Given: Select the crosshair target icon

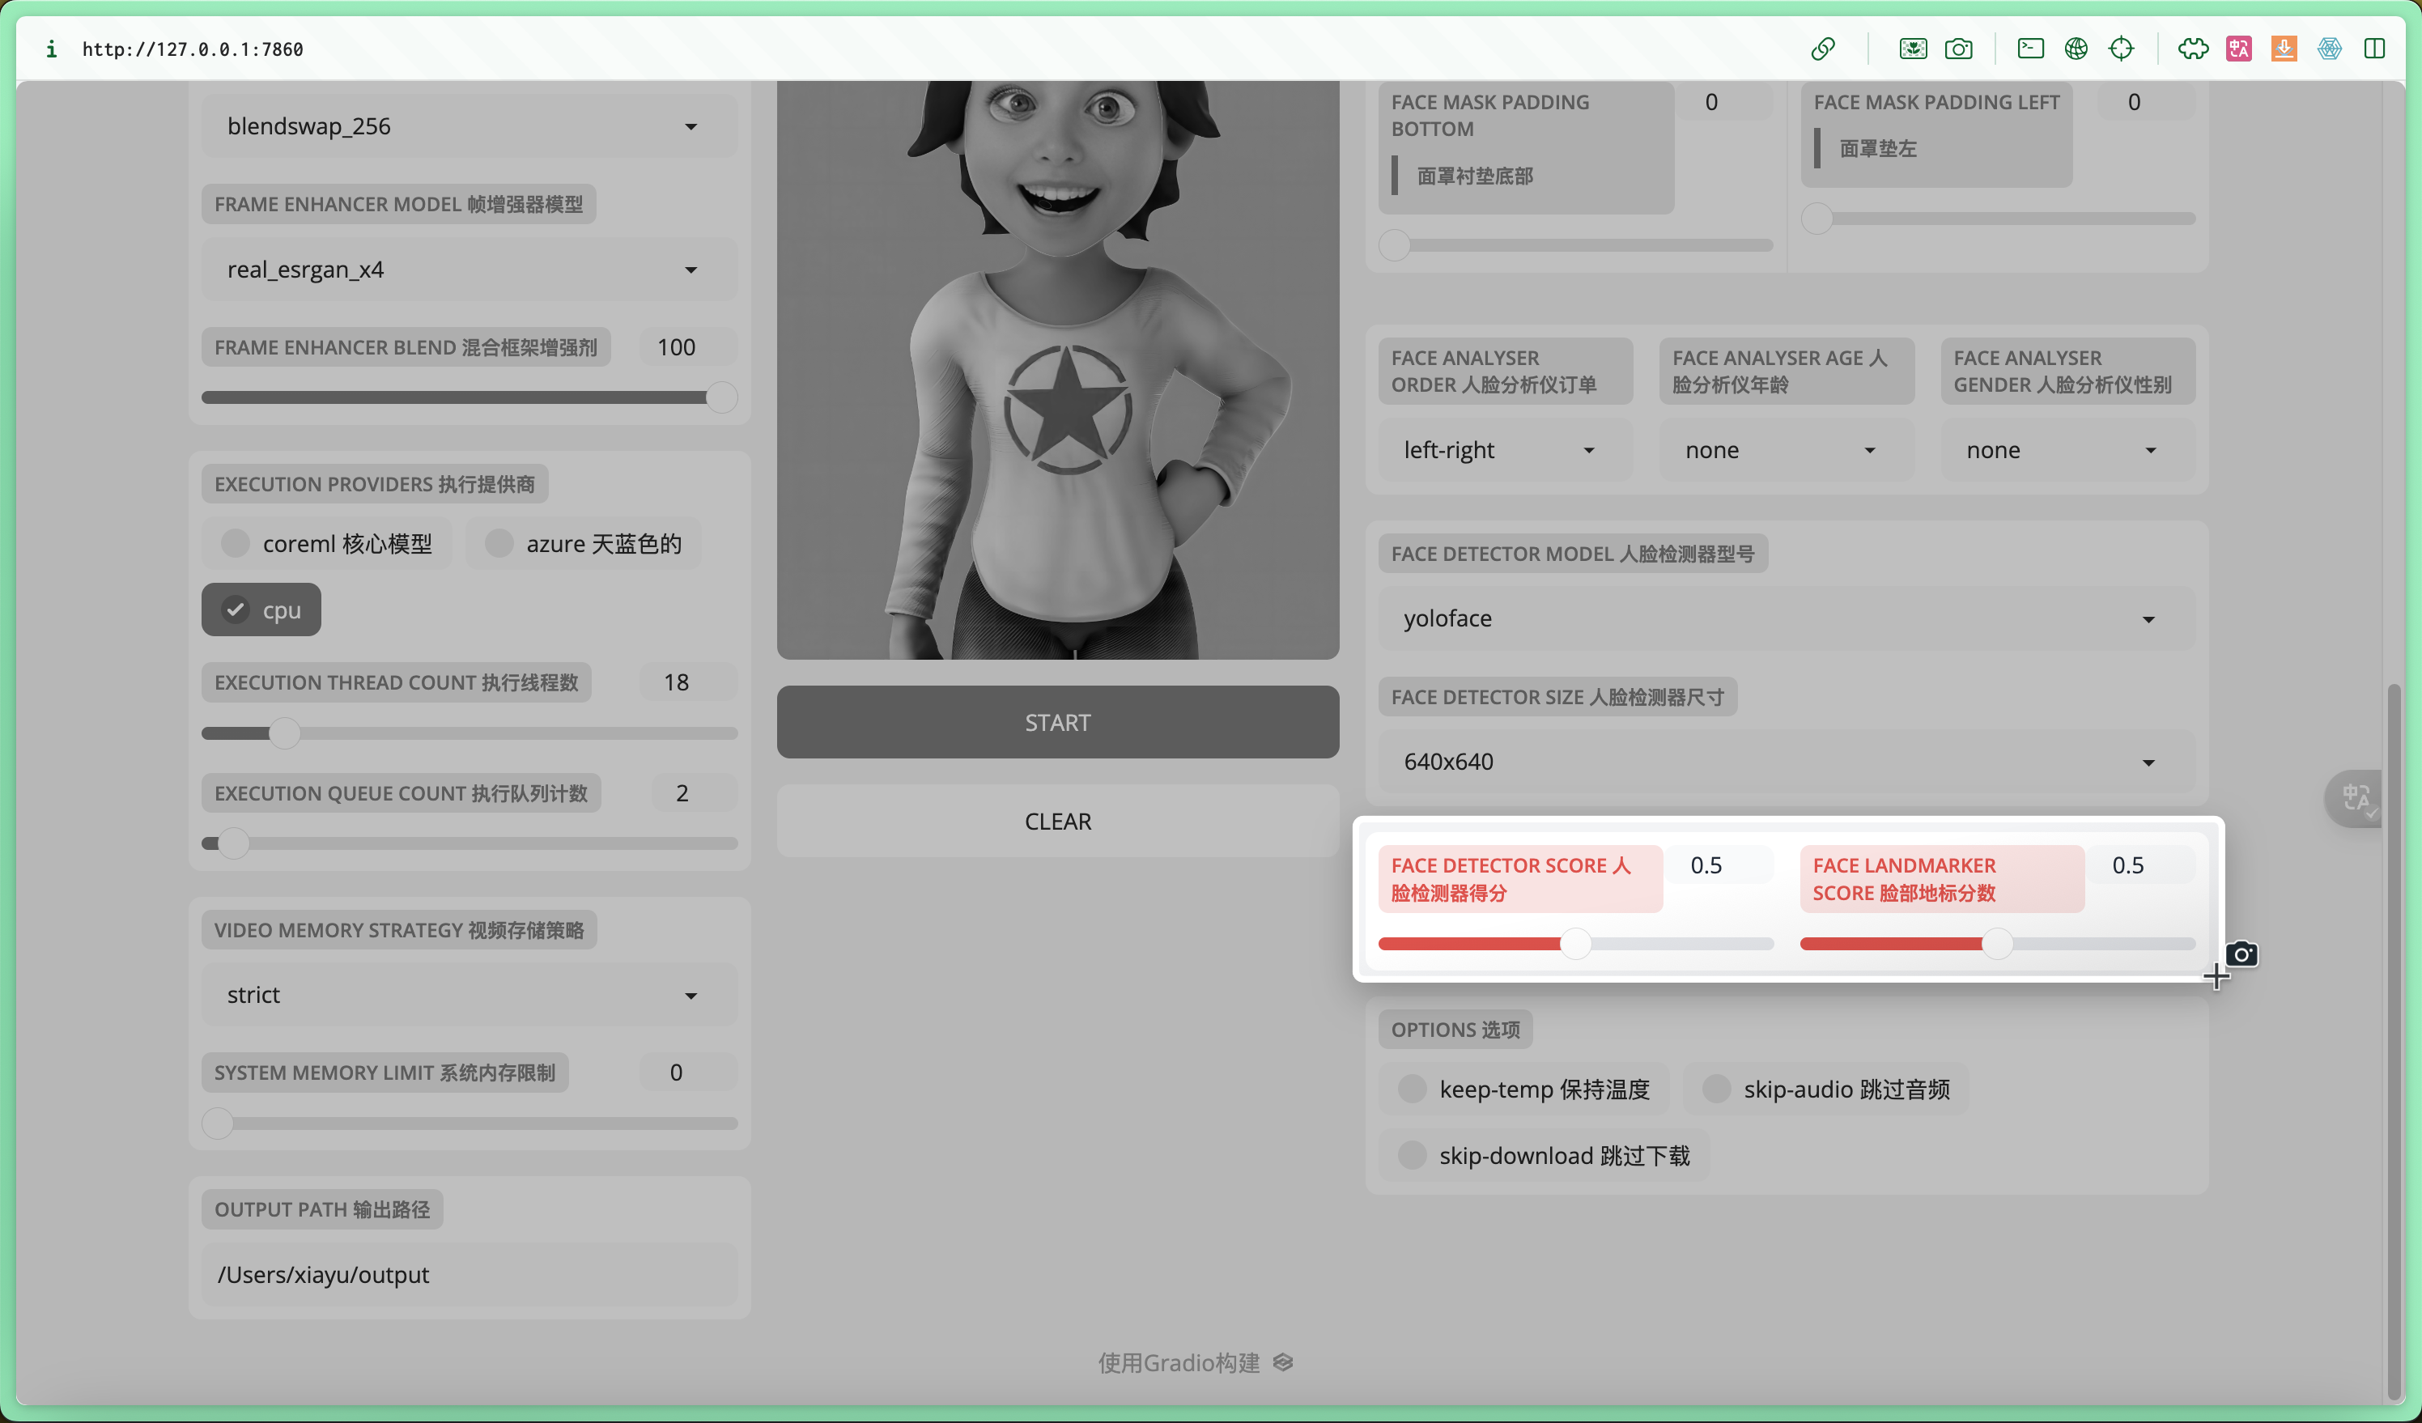Looking at the screenshot, I should (x=2120, y=49).
